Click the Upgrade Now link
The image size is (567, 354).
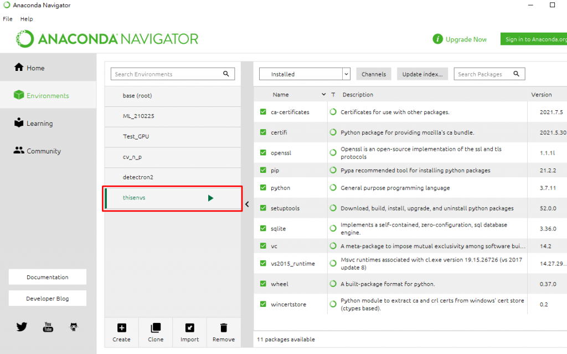click(466, 39)
